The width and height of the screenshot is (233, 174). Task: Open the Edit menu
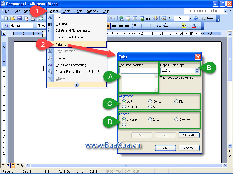[17, 11]
